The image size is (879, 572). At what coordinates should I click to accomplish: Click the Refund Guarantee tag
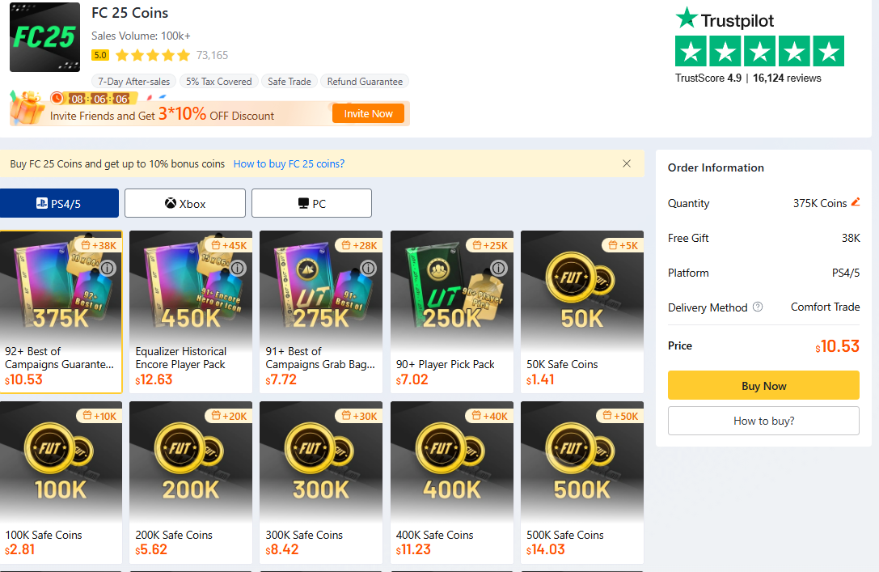(x=365, y=82)
